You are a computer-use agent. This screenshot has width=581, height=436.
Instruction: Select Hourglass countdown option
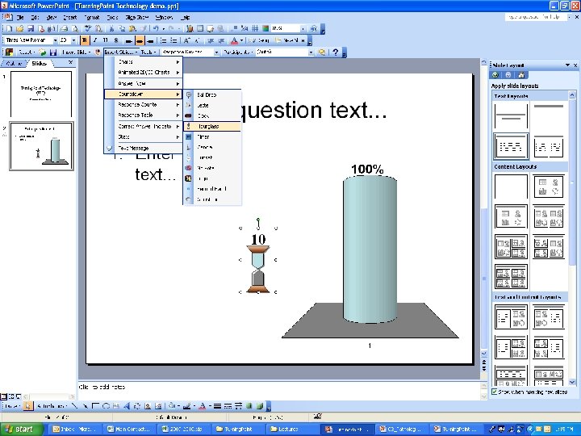coord(212,127)
